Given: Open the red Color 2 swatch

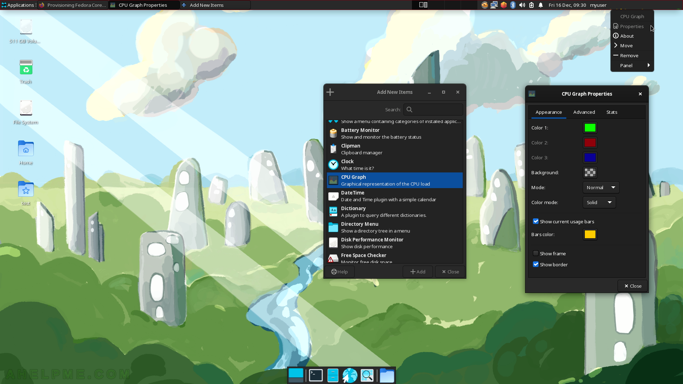Looking at the screenshot, I should (590, 143).
